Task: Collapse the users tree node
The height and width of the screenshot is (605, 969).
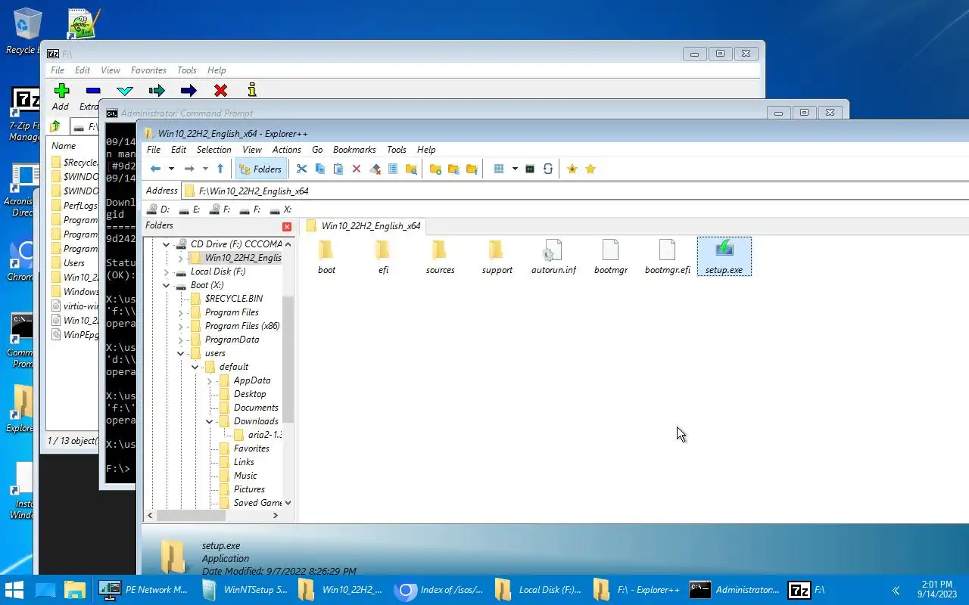Action: (x=180, y=353)
